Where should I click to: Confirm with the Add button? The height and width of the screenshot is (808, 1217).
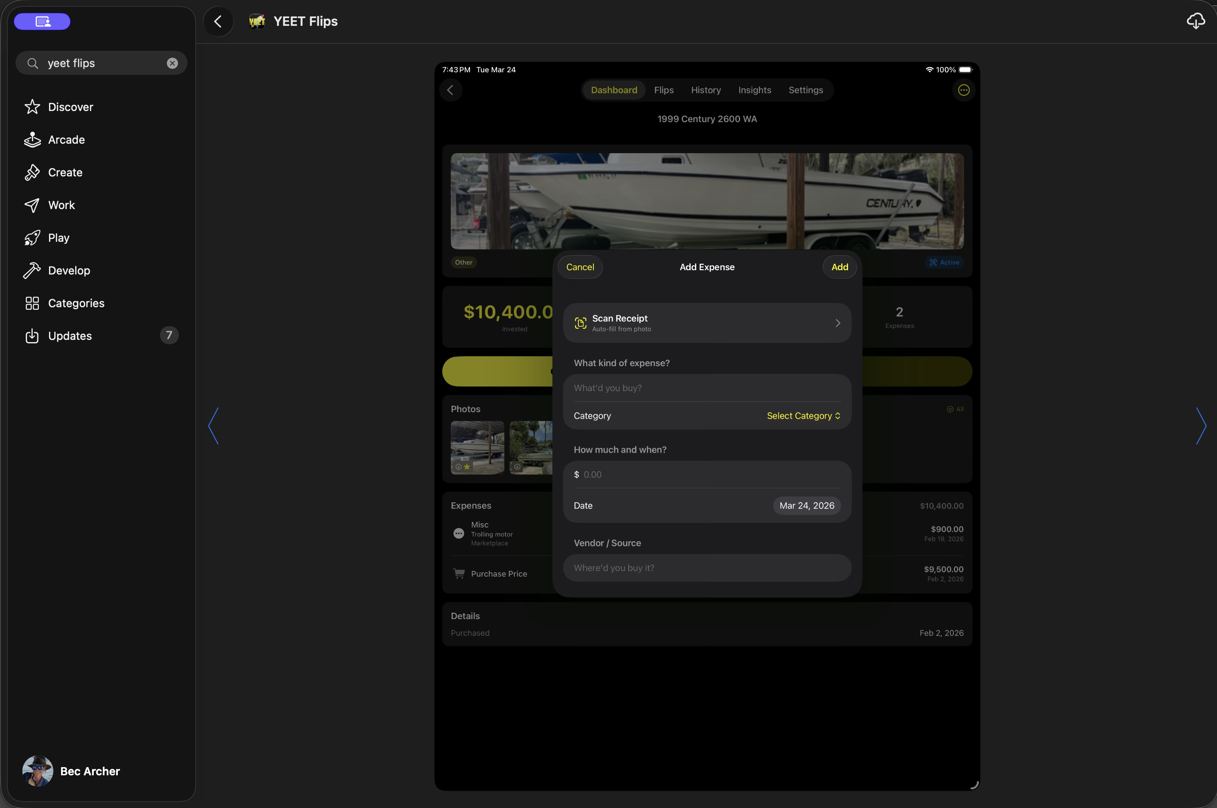pos(839,267)
